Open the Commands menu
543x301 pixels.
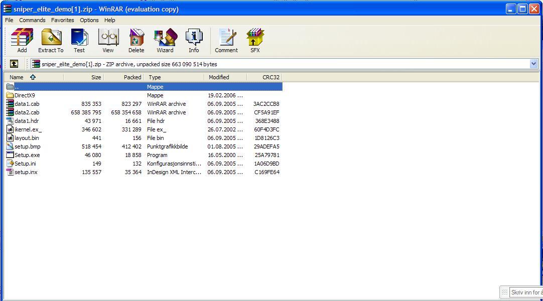tap(32, 20)
